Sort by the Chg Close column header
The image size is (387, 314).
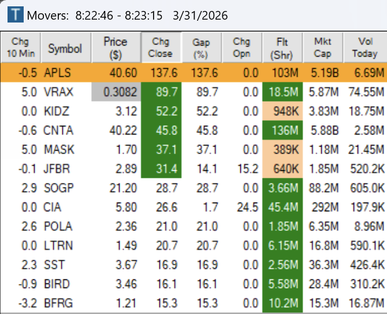161,47
